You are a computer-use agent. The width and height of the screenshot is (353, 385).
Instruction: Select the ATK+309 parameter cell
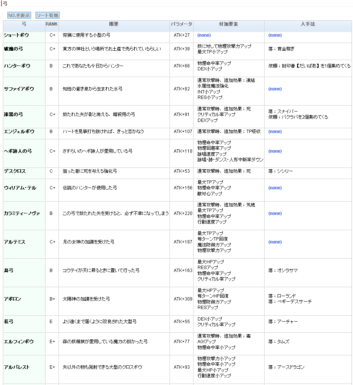click(x=183, y=299)
